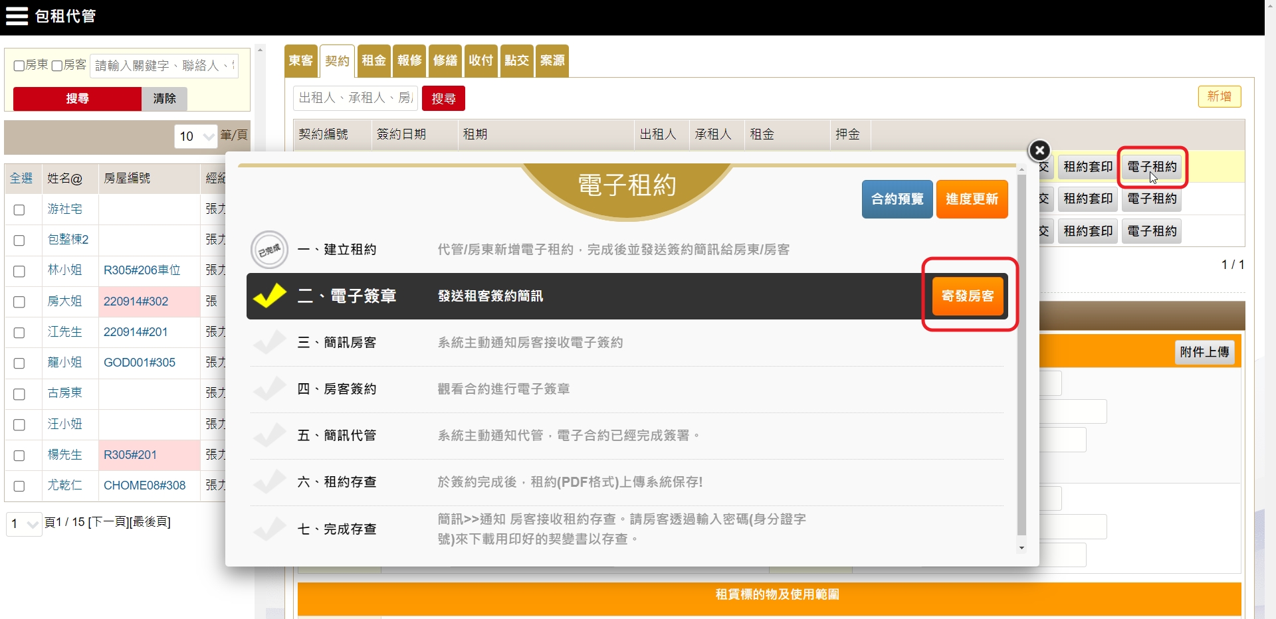
Task: Click the grey checkmark beside 完成存查
Action: click(x=269, y=529)
